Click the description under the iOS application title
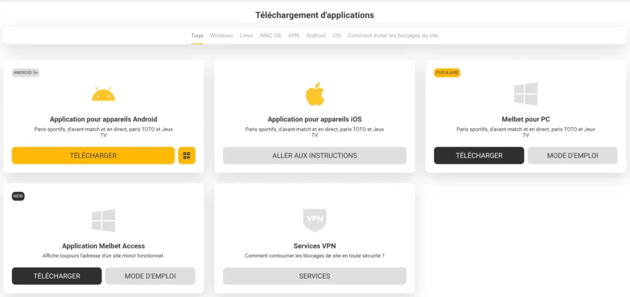630x297 pixels. pyautogui.click(x=314, y=133)
